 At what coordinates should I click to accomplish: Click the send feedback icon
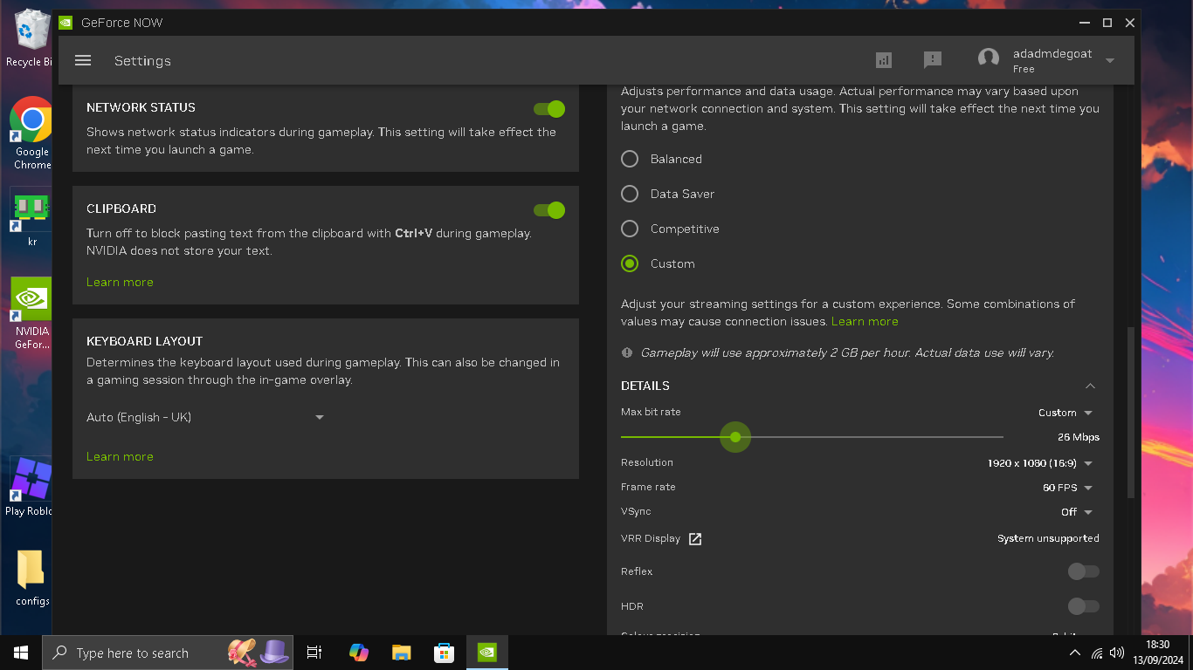click(x=933, y=60)
